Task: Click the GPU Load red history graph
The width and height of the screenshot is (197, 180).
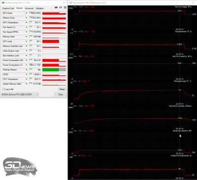Action: [54, 41]
